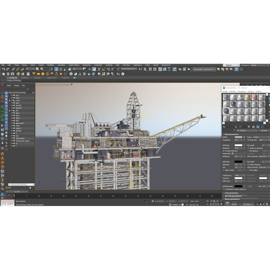This screenshot has height=270, width=270.
Task: Click the Snaps Toggle magnet icon
Action: (x=100, y=69)
